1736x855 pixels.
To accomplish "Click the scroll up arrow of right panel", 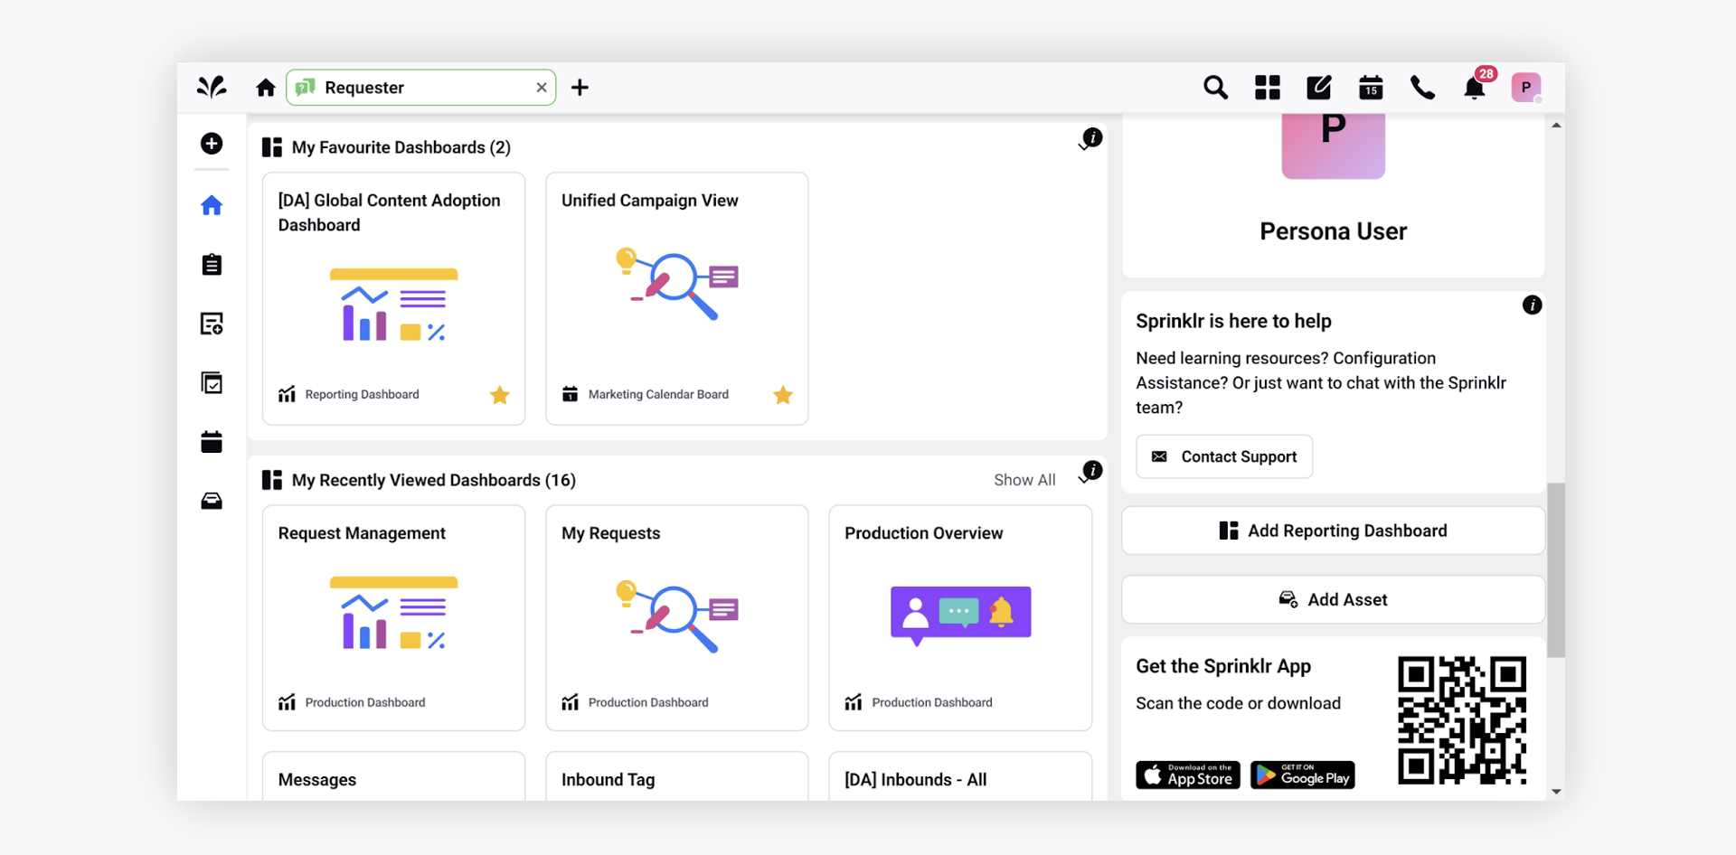I will 1556,126.
